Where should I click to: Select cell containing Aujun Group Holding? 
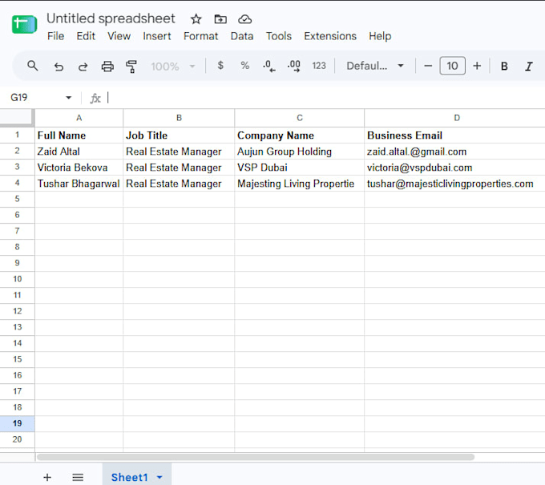(299, 152)
